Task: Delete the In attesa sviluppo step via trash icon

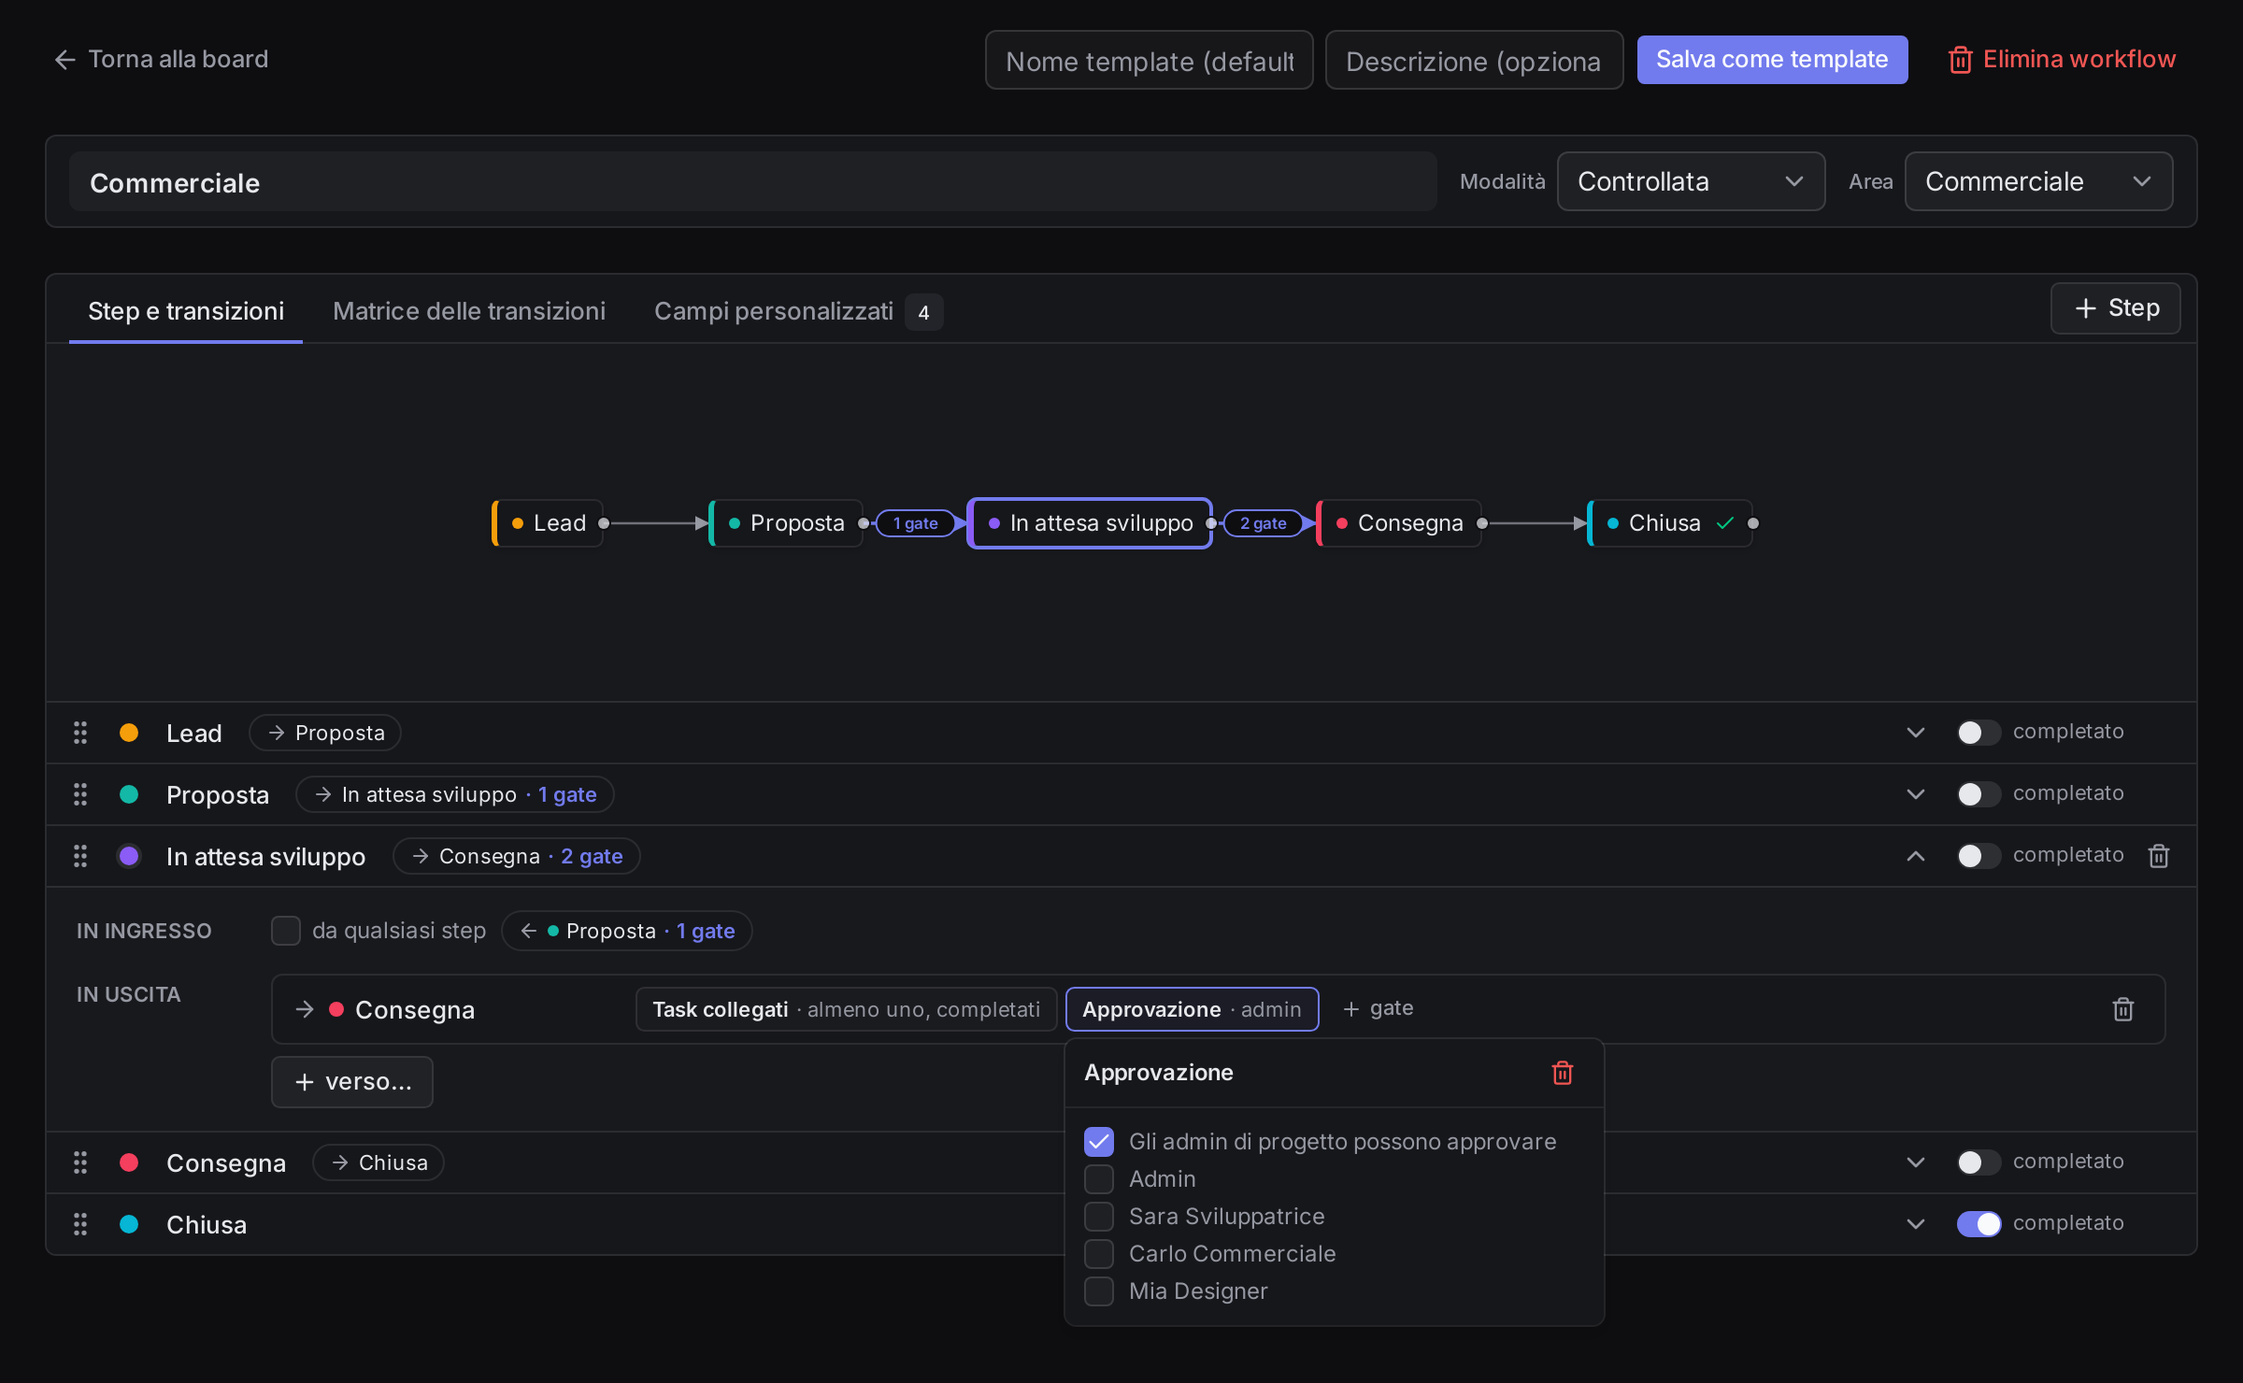Action: [x=2159, y=856]
